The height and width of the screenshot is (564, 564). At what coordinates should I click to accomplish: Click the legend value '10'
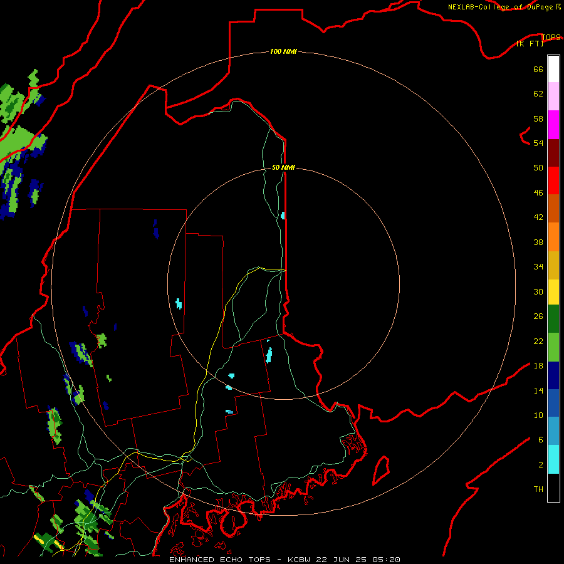pos(538,415)
